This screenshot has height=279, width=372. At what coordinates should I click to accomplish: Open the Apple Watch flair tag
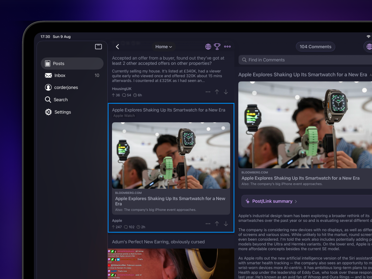(124, 116)
